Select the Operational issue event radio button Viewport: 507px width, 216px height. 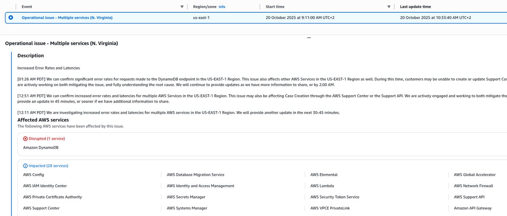(11, 18)
